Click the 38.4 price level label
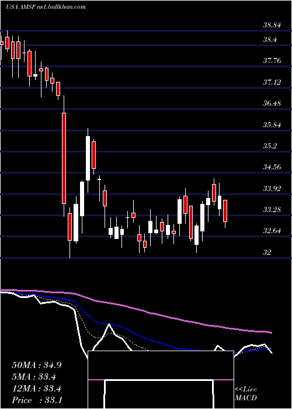The width and height of the screenshot is (292, 409). (x=270, y=40)
